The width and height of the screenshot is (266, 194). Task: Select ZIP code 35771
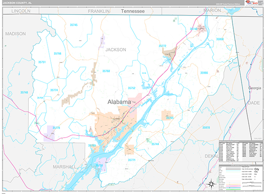[x=132, y=160]
